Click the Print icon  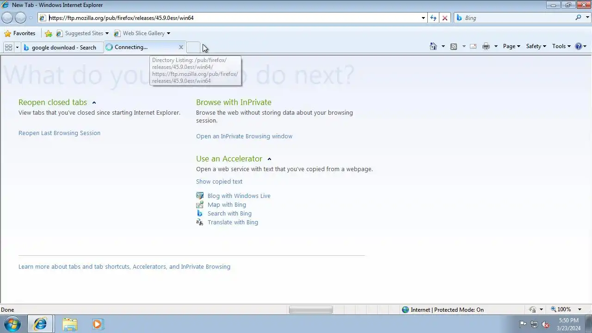point(486,46)
